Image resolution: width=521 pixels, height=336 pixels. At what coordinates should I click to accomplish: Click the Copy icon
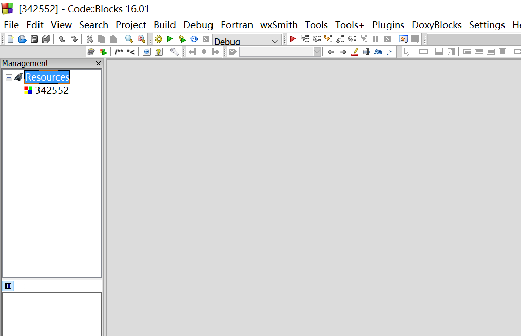[102, 39]
